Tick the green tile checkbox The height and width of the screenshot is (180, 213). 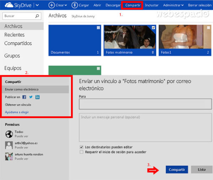98,69
